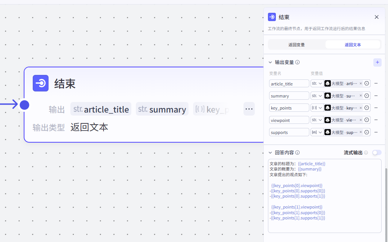Click the 结束 node icon on canvas
The width and height of the screenshot is (388, 242).
coord(41,83)
